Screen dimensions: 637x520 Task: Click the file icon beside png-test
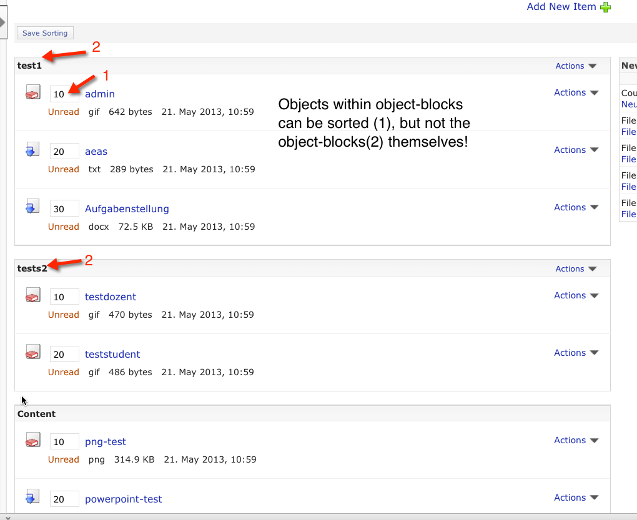[32, 441]
